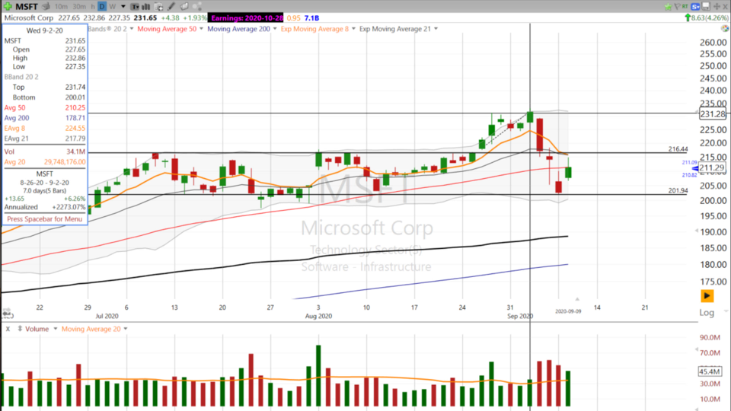The width and height of the screenshot is (731, 411).
Task: Click the template icon next to timeframe arrow
Action: (134, 5)
